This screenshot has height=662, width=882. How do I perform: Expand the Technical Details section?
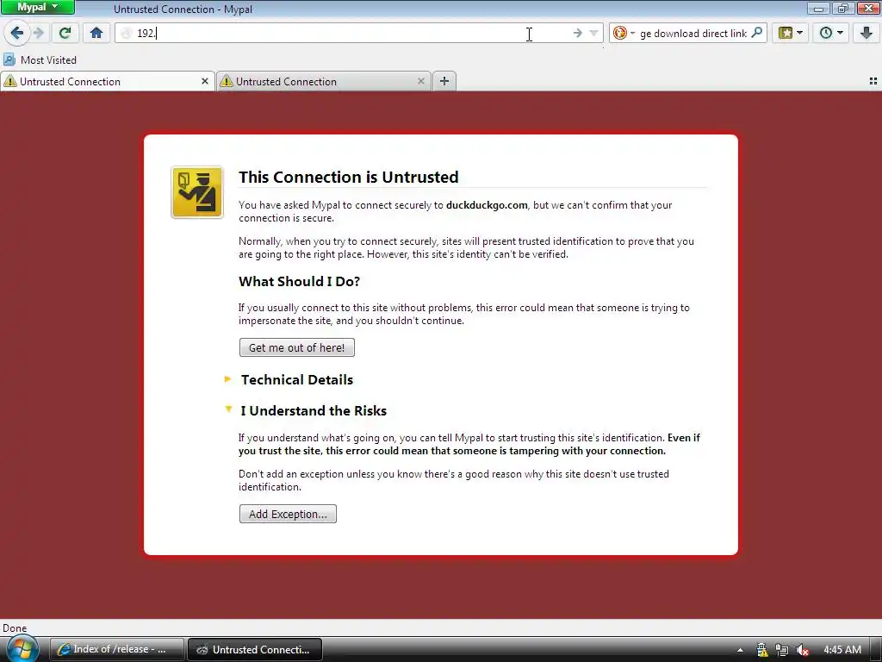(x=296, y=379)
